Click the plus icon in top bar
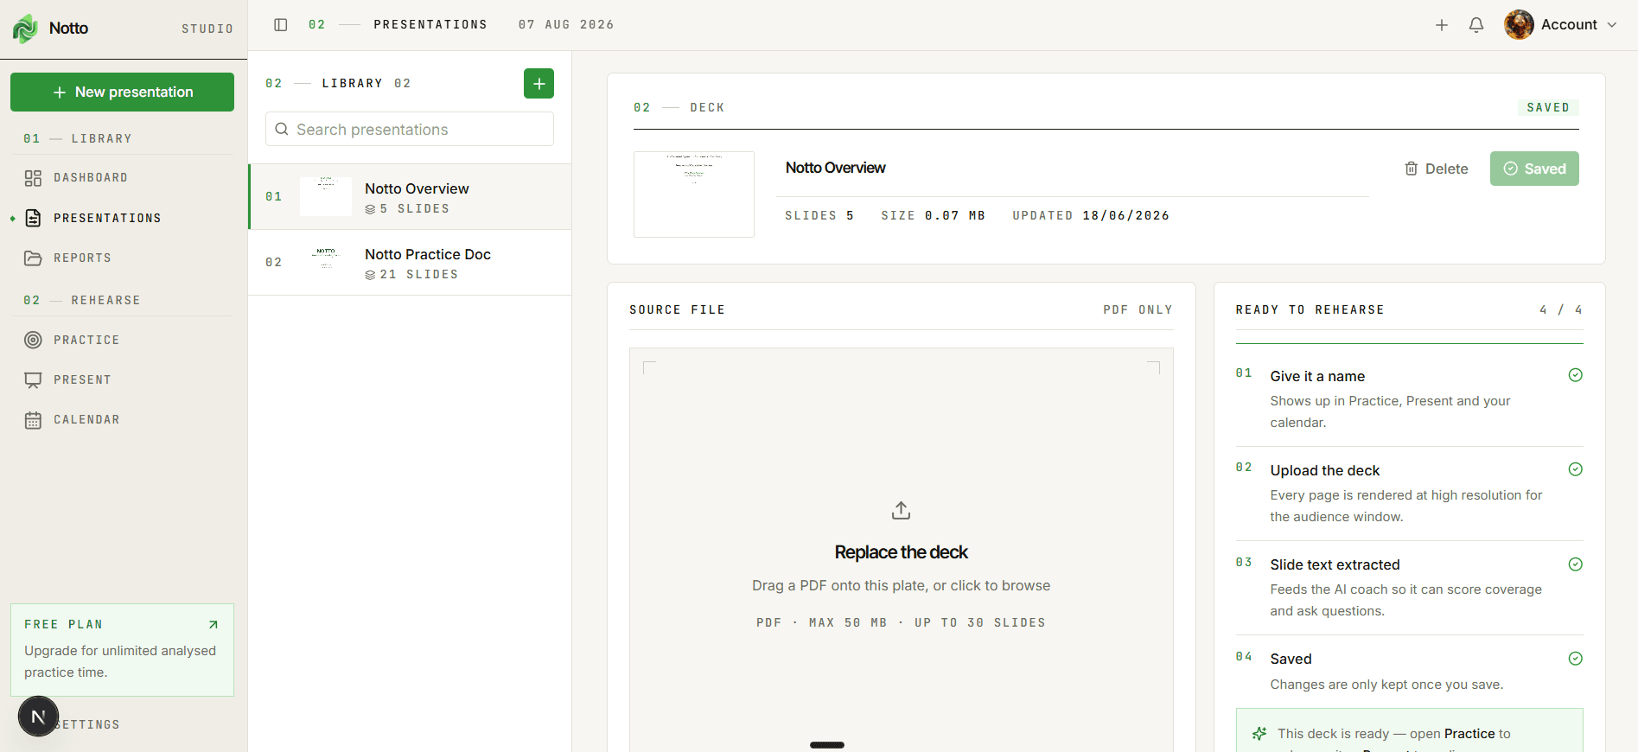This screenshot has height=752, width=1638. click(1442, 25)
